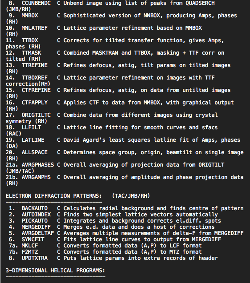Select the BACKAUTO program name
The image size is (250, 283).
pyautogui.click(x=35, y=208)
